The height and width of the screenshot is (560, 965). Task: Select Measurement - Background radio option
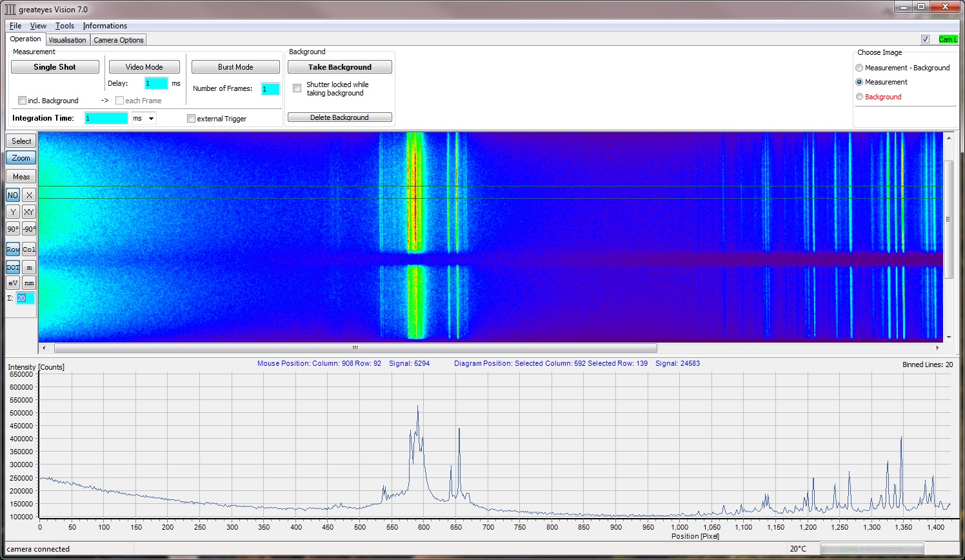(x=859, y=68)
